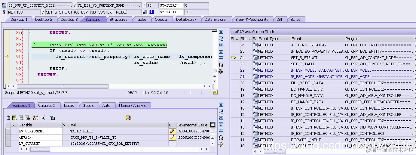Switch variables tool to full screen
Viewport: 416px width, 155px height.
(x=221, y=118)
